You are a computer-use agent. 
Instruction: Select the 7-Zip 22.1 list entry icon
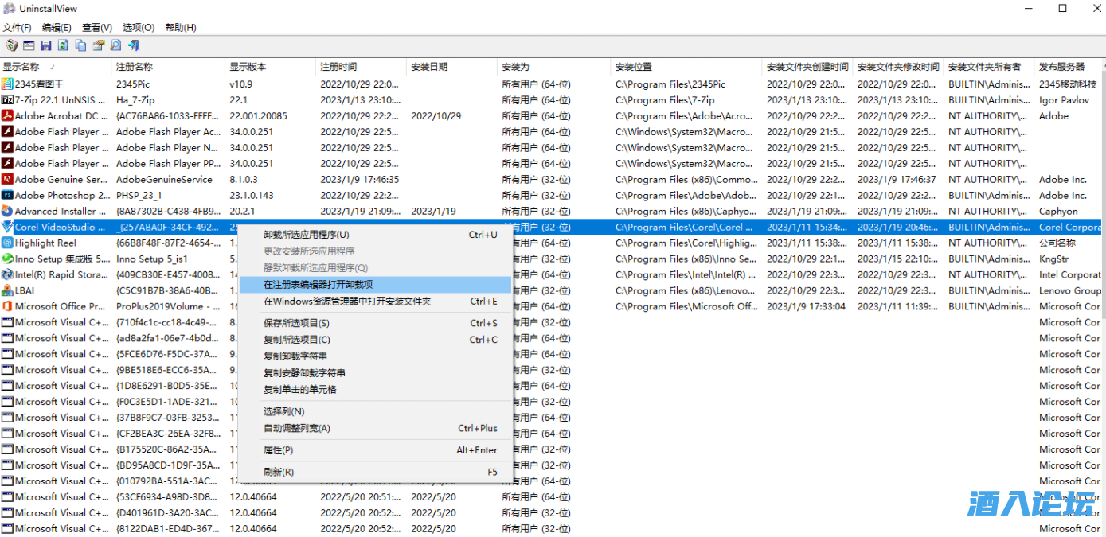coord(7,100)
